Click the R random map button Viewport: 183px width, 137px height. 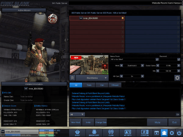[72, 78]
